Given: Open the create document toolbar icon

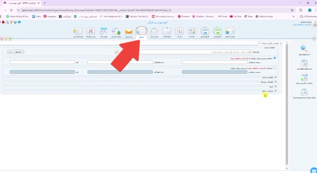Looking at the screenshot, I should pos(154,32).
